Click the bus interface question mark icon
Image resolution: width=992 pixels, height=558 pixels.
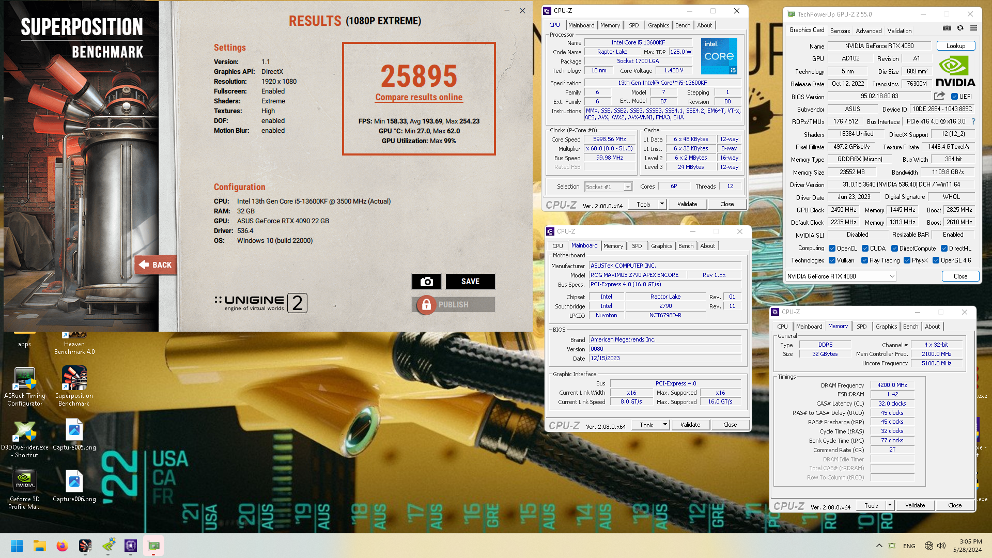973,121
